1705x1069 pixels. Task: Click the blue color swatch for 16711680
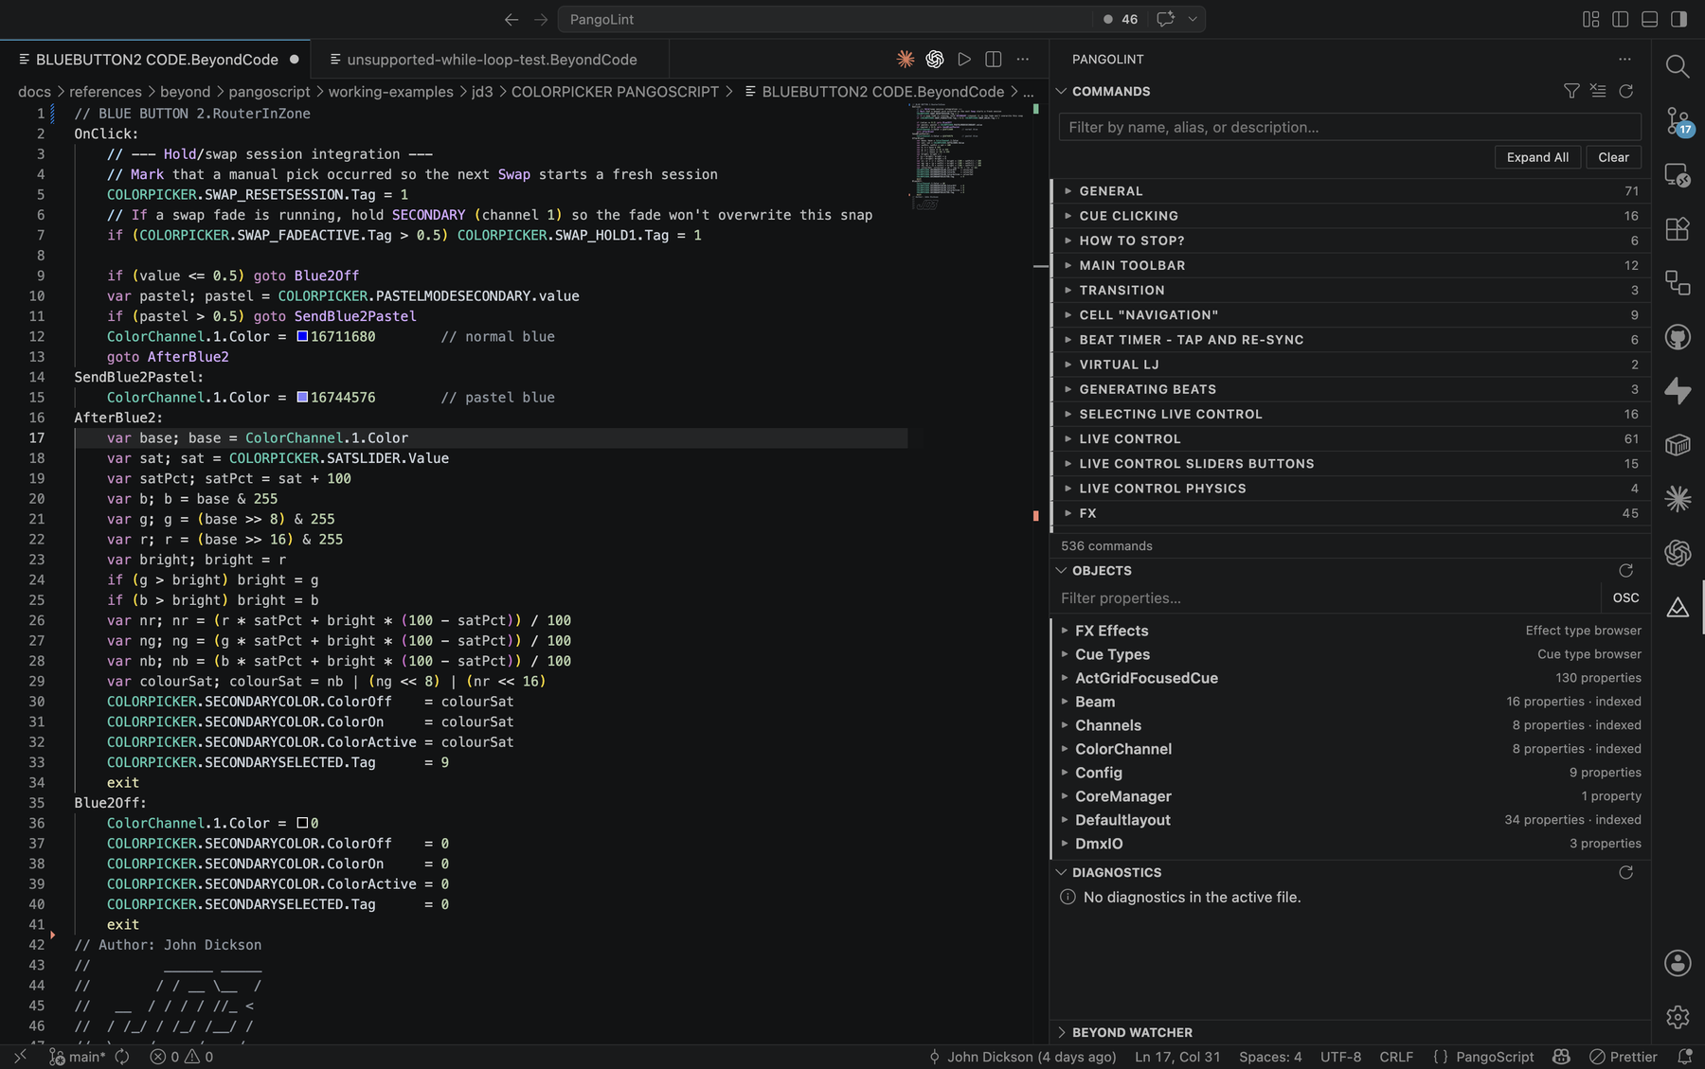tap(302, 336)
